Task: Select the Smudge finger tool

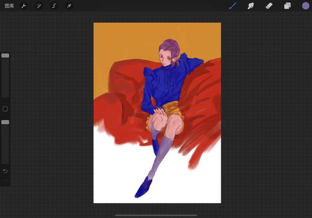Action: 251,6
